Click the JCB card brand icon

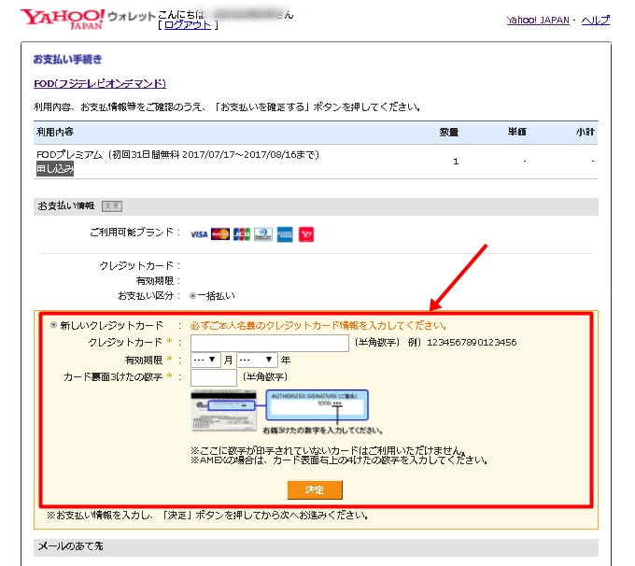coord(242,234)
